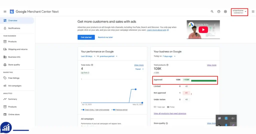Toggle the Total clicks 7-day average legend
The height and width of the screenshot is (134, 256).
point(95,110)
